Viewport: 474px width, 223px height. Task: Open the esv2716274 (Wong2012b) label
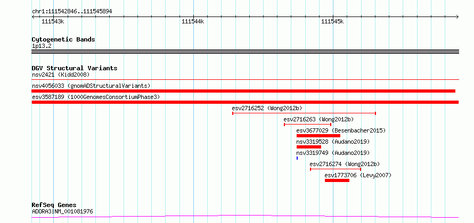pos(345,164)
